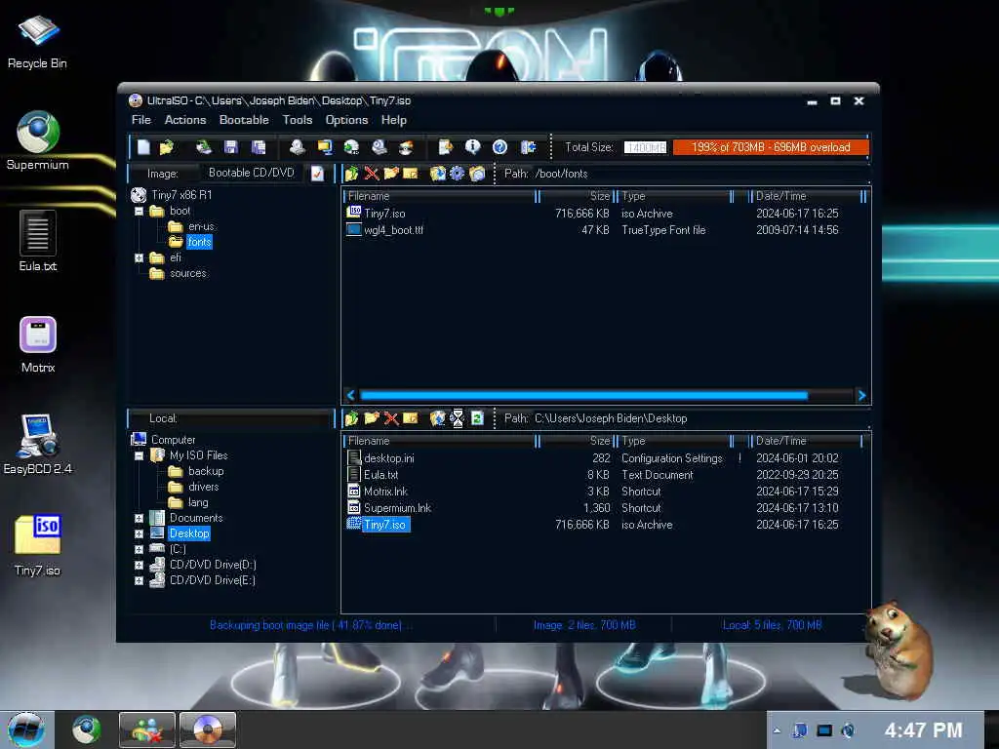
Task: Sort local pane by Size column header
Action: pos(576,441)
